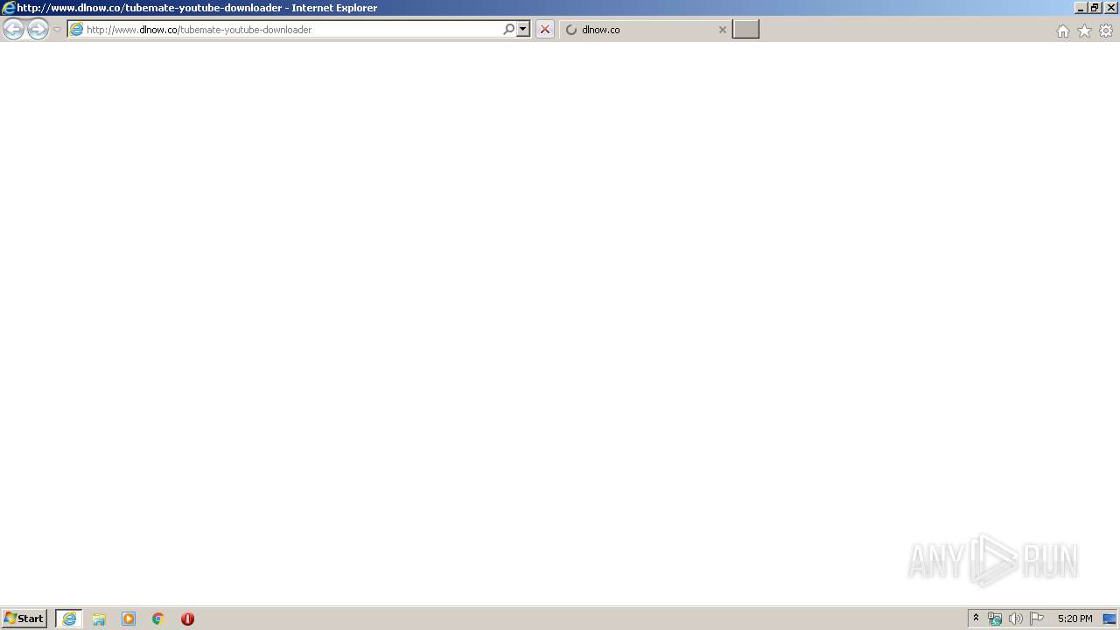Close the dlnow.co tab
The height and width of the screenshot is (630, 1120).
[722, 30]
